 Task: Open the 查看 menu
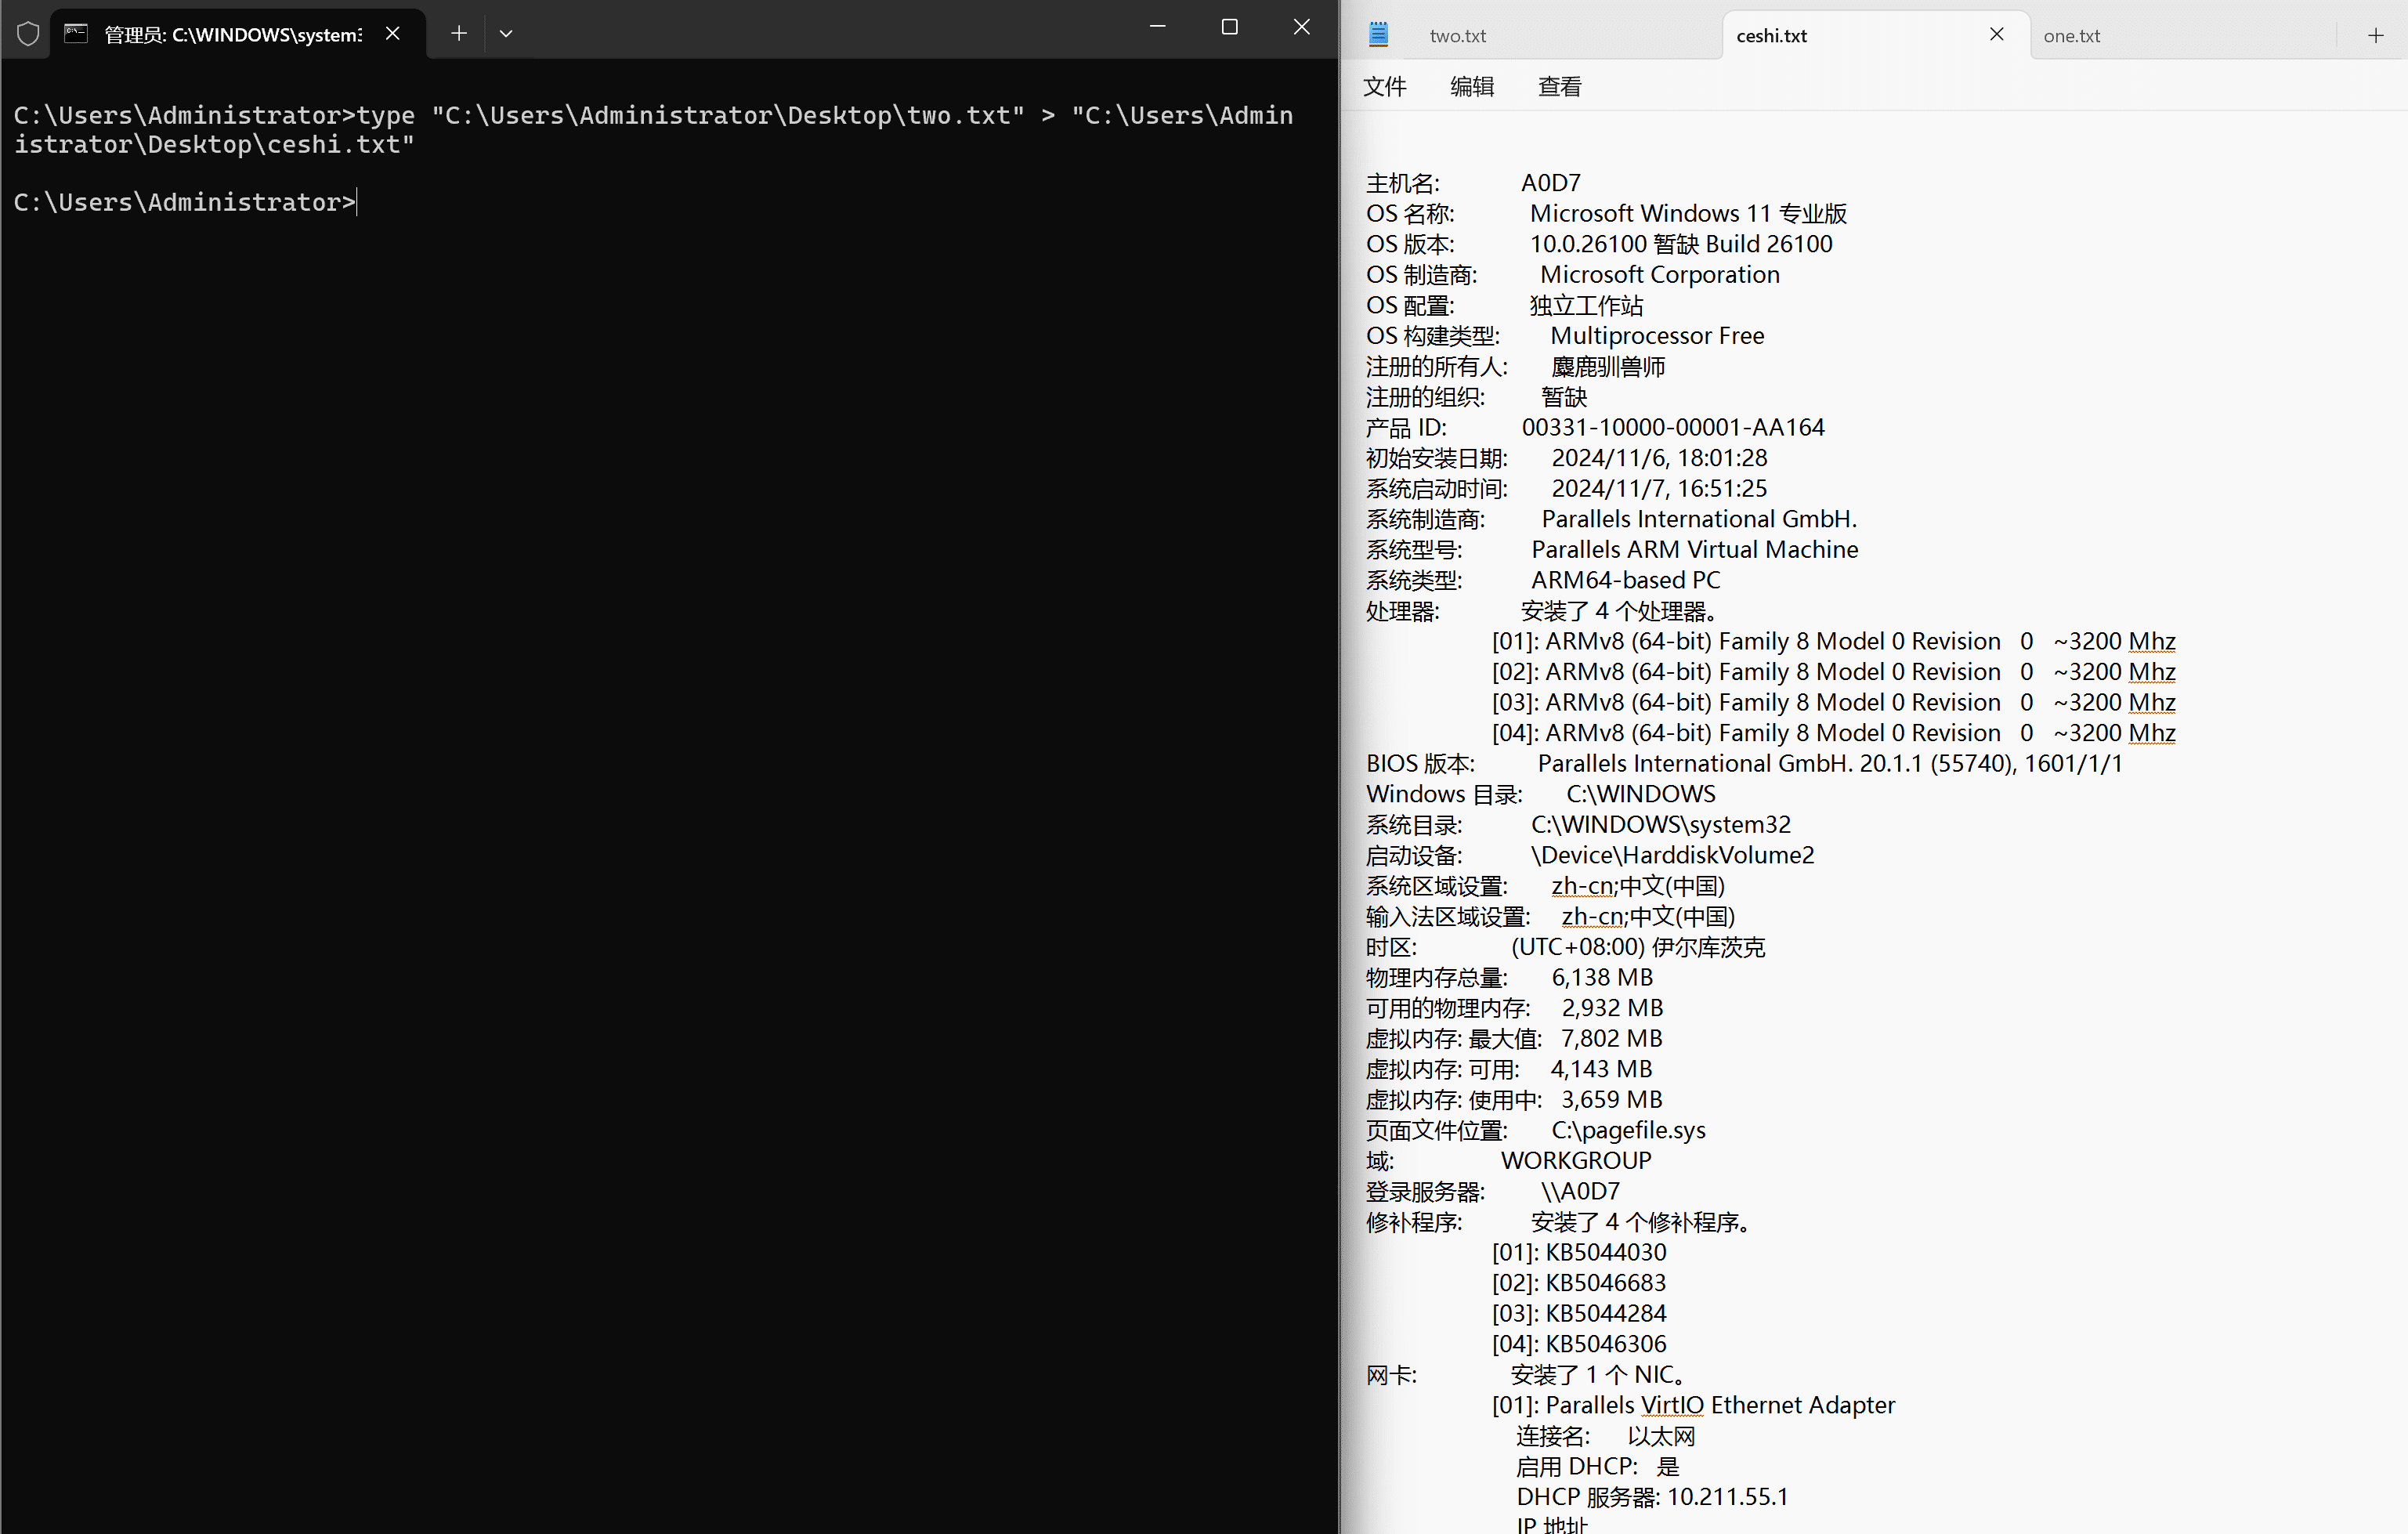click(x=1559, y=87)
